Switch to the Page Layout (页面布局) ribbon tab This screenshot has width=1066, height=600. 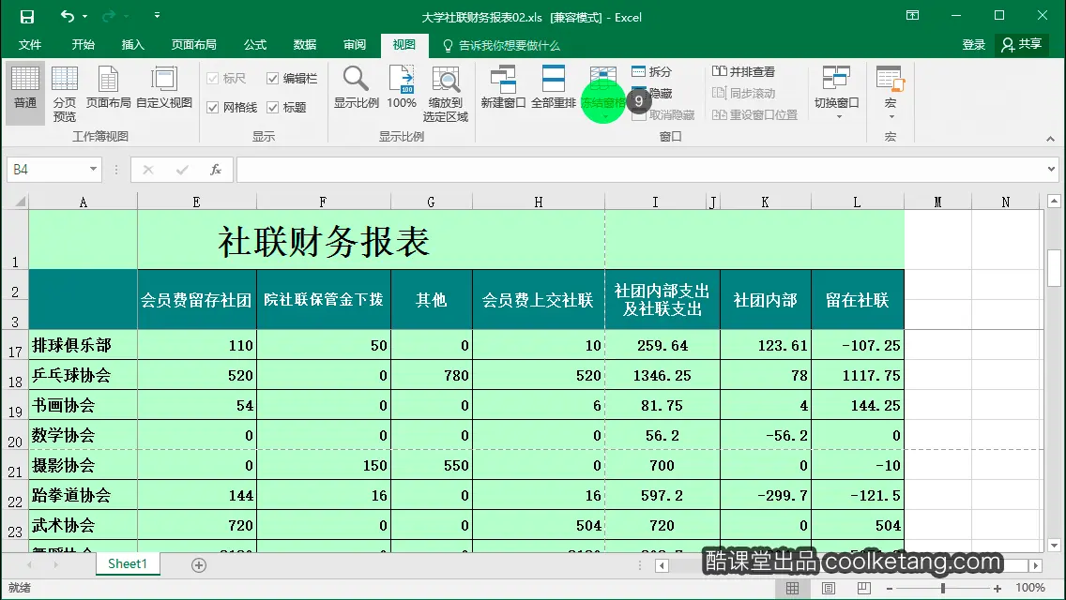(193, 45)
